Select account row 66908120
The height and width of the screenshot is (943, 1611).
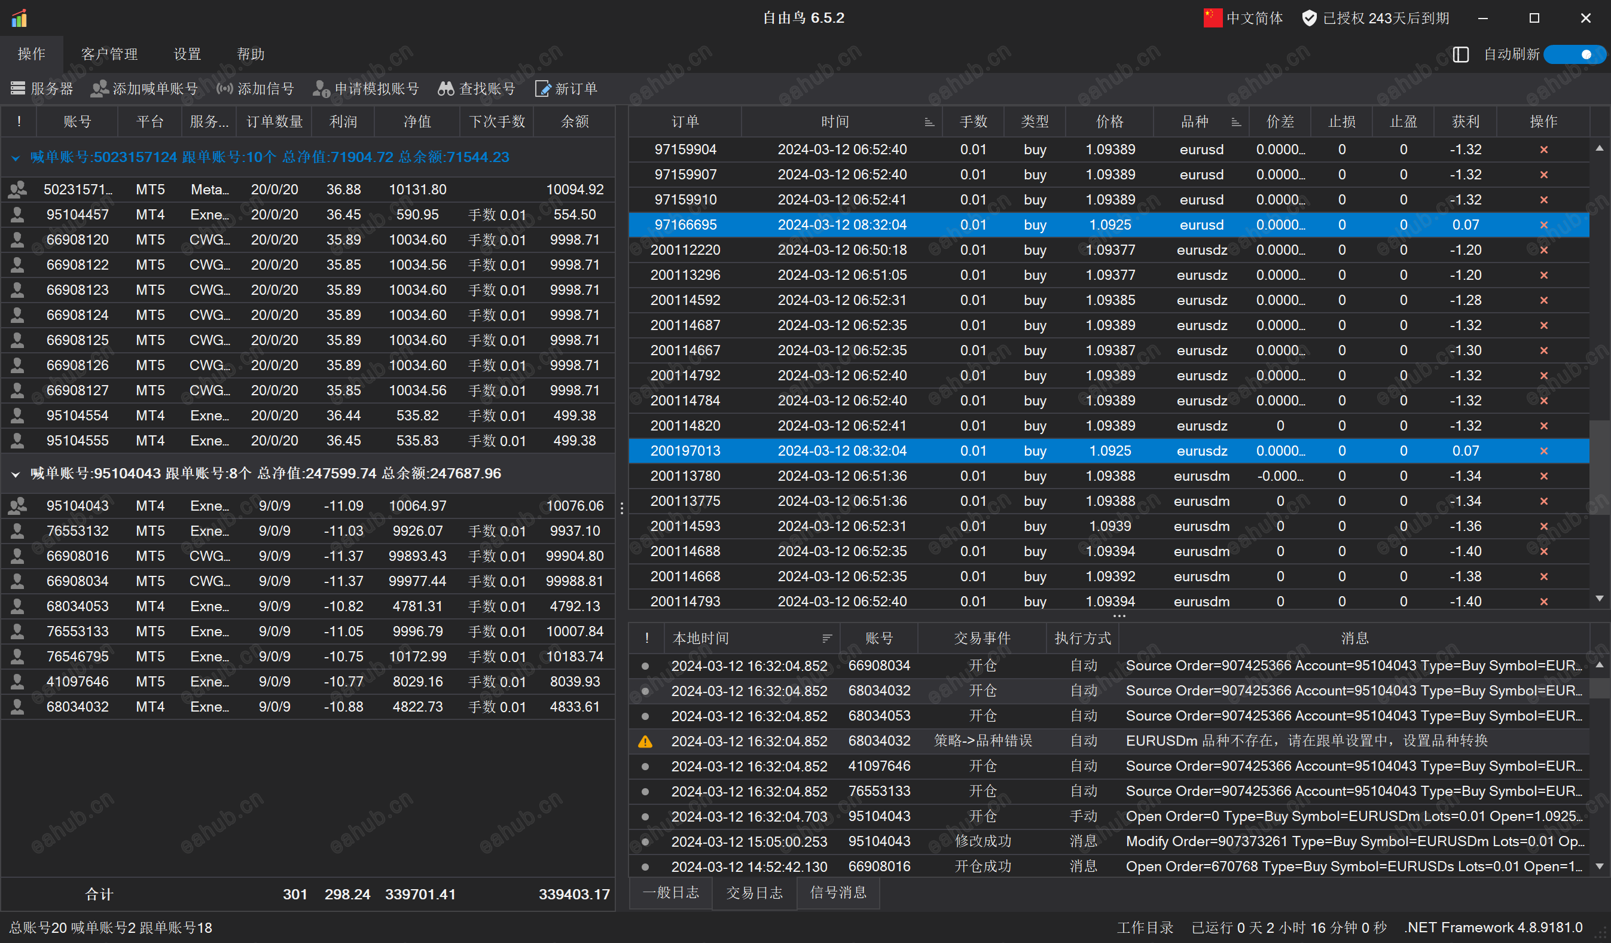tap(77, 240)
